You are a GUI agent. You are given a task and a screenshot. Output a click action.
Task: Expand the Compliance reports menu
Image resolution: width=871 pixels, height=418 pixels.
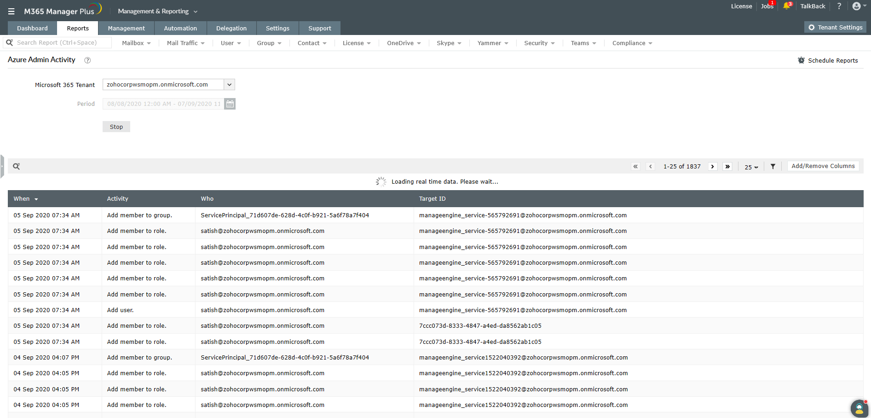coord(632,43)
